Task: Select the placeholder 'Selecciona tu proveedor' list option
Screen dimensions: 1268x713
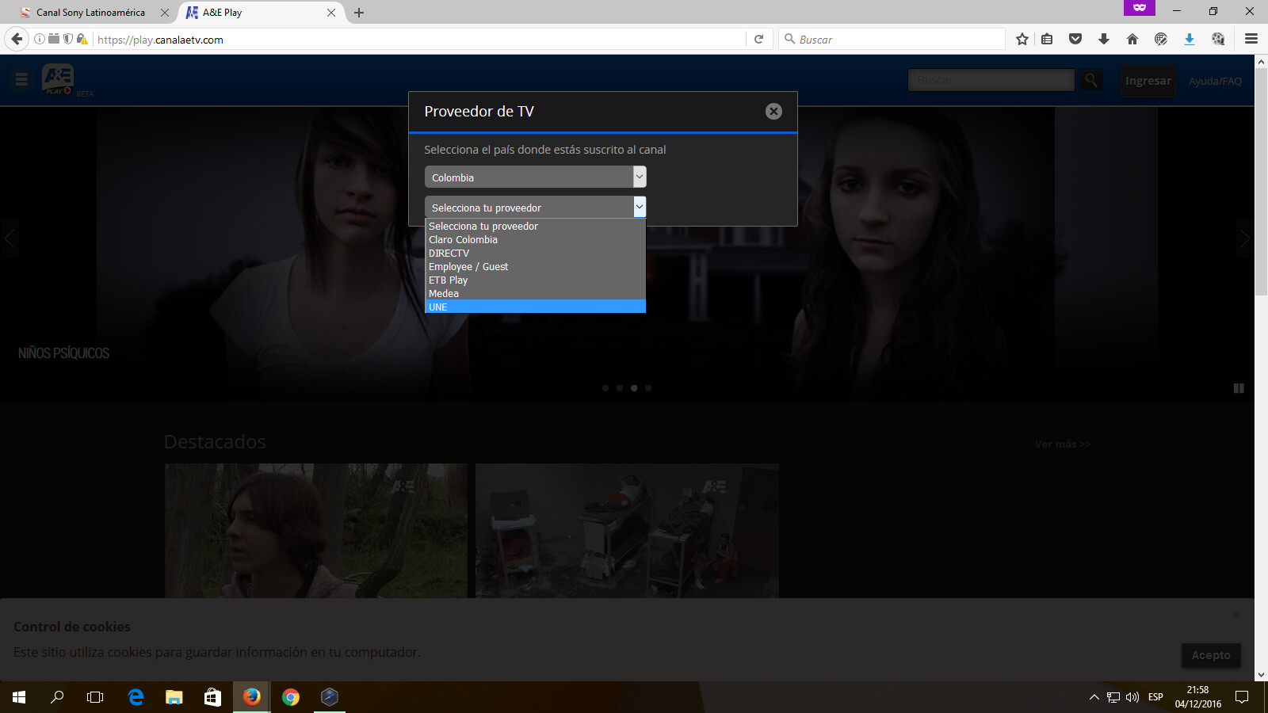Action: pyautogui.click(x=536, y=226)
